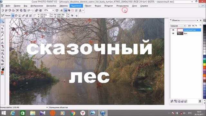
Task: Open the Файл menu
Action: 8,6
